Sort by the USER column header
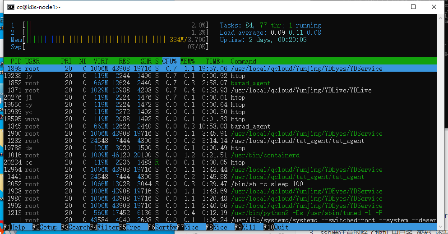This screenshot has width=448, height=234. 32,61
